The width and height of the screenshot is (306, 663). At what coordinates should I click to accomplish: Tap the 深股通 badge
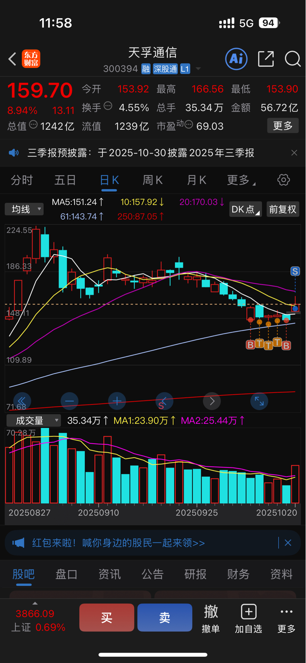tap(165, 69)
